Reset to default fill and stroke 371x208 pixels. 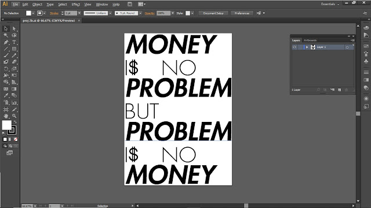pyautogui.click(x=3, y=133)
